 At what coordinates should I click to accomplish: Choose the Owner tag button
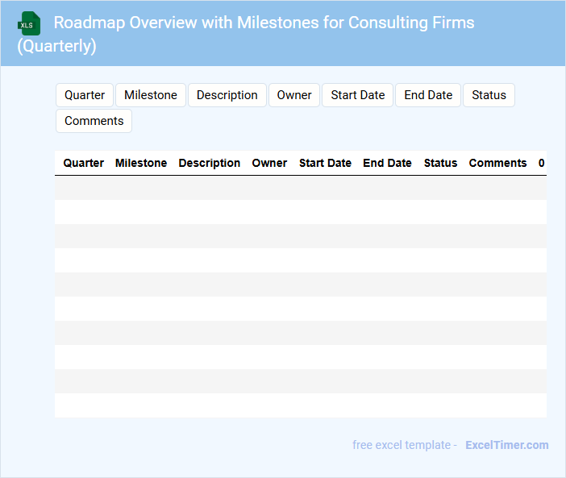click(x=294, y=95)
